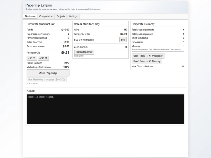Click the Paperclips in inventory label

38,34
